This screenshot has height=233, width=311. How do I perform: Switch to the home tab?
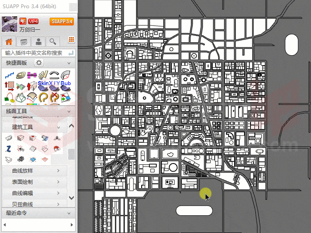pos(9,41)
